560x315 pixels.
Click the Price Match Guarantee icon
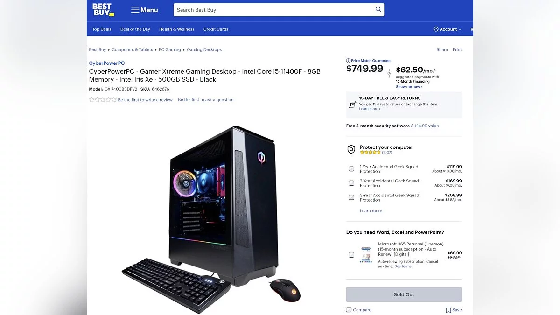pyautogui.click(x=348, y=61)
